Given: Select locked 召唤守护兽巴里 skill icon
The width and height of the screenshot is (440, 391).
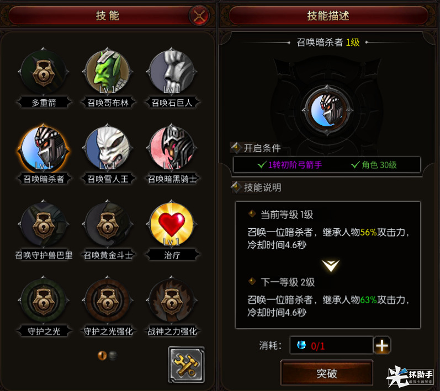Looking at the screenshot, I should [x=44, y=224].
